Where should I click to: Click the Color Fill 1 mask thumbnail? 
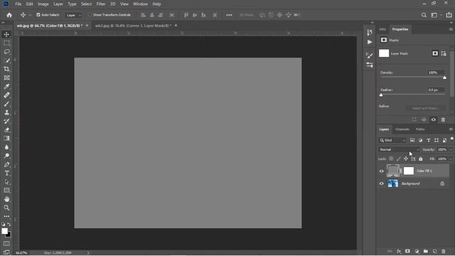[x=409, y=171]
